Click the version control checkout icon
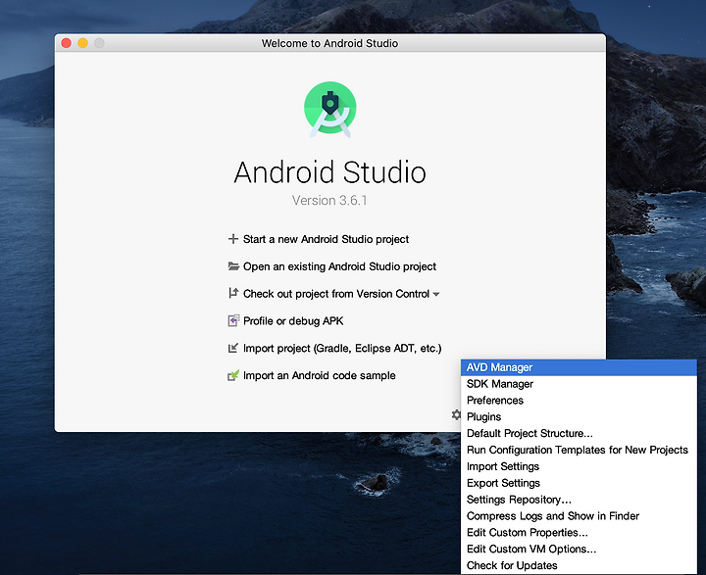 pos(232,293)
